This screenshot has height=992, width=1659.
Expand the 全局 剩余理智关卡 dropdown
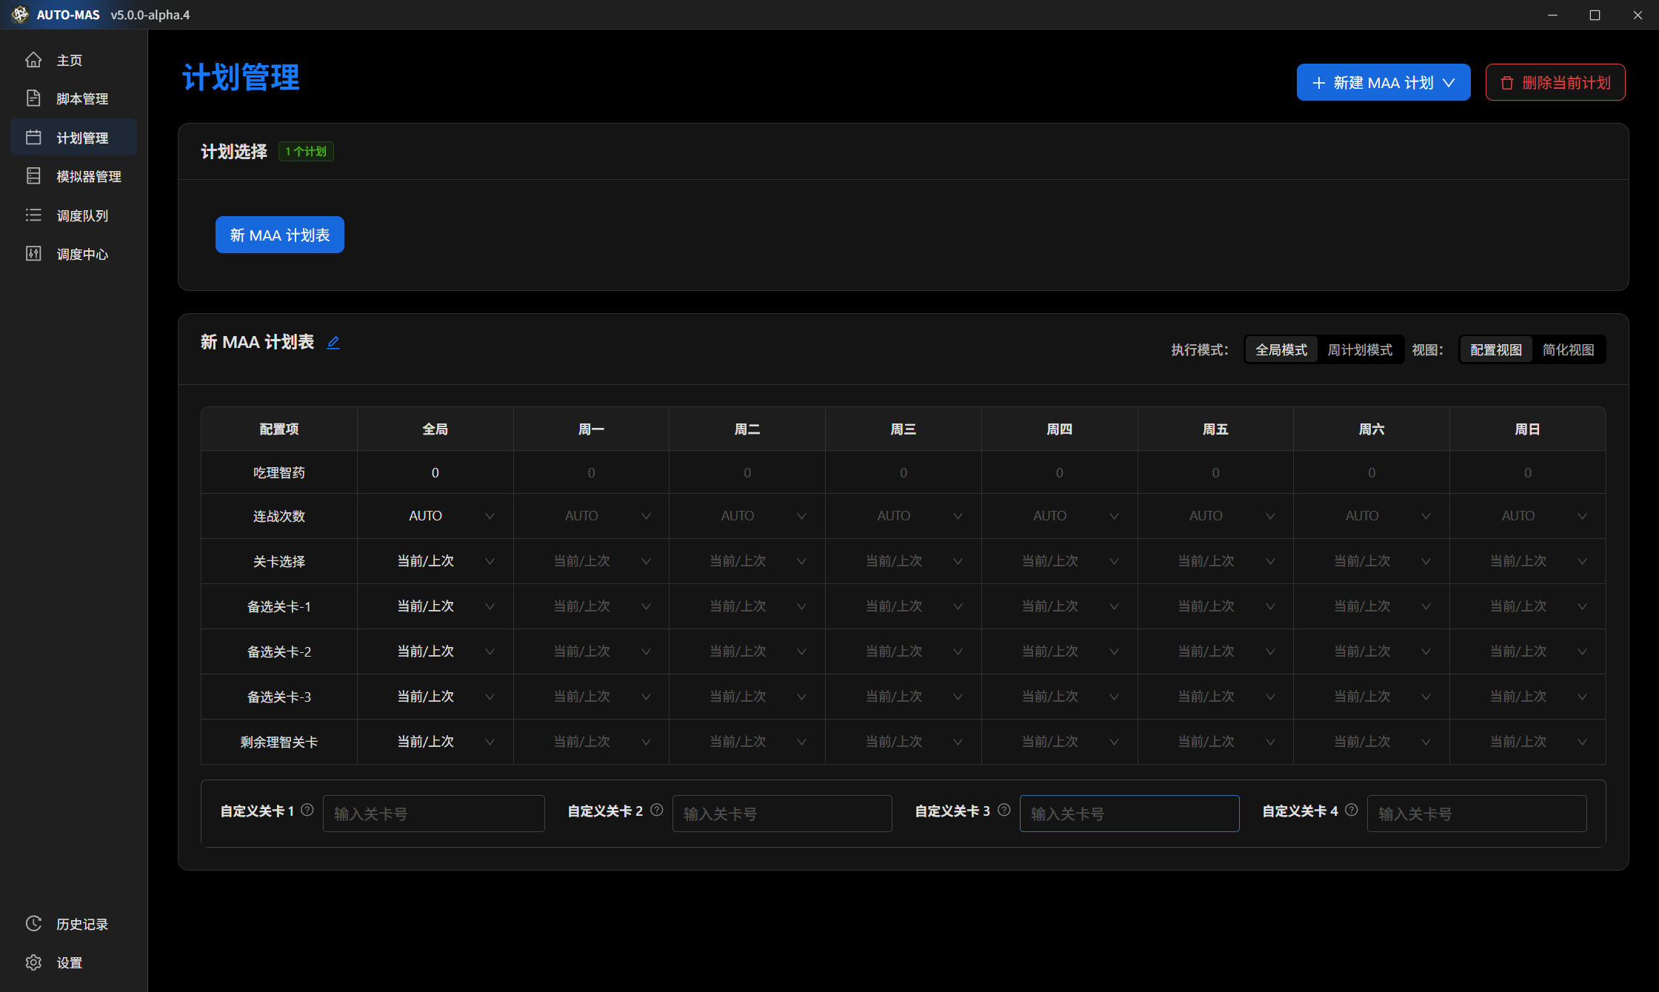tap(435, 742)
